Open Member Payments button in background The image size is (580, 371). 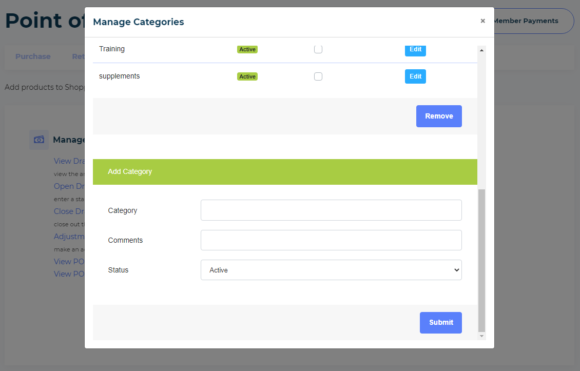tap(533, 21)
